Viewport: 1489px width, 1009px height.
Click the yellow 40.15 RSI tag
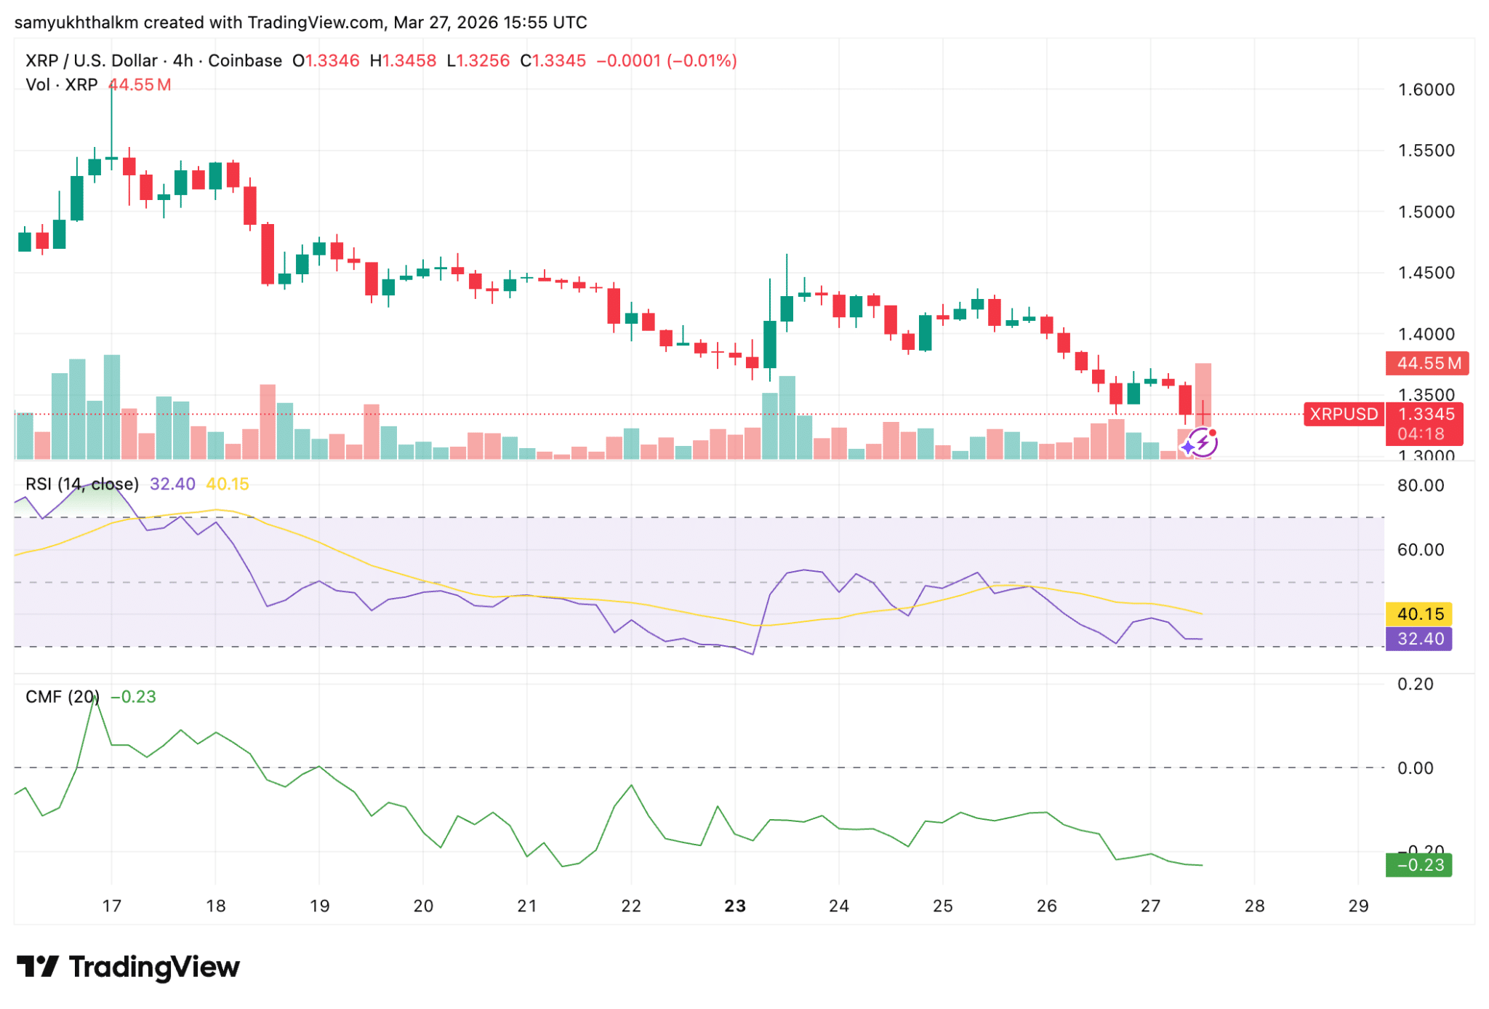1418,614
